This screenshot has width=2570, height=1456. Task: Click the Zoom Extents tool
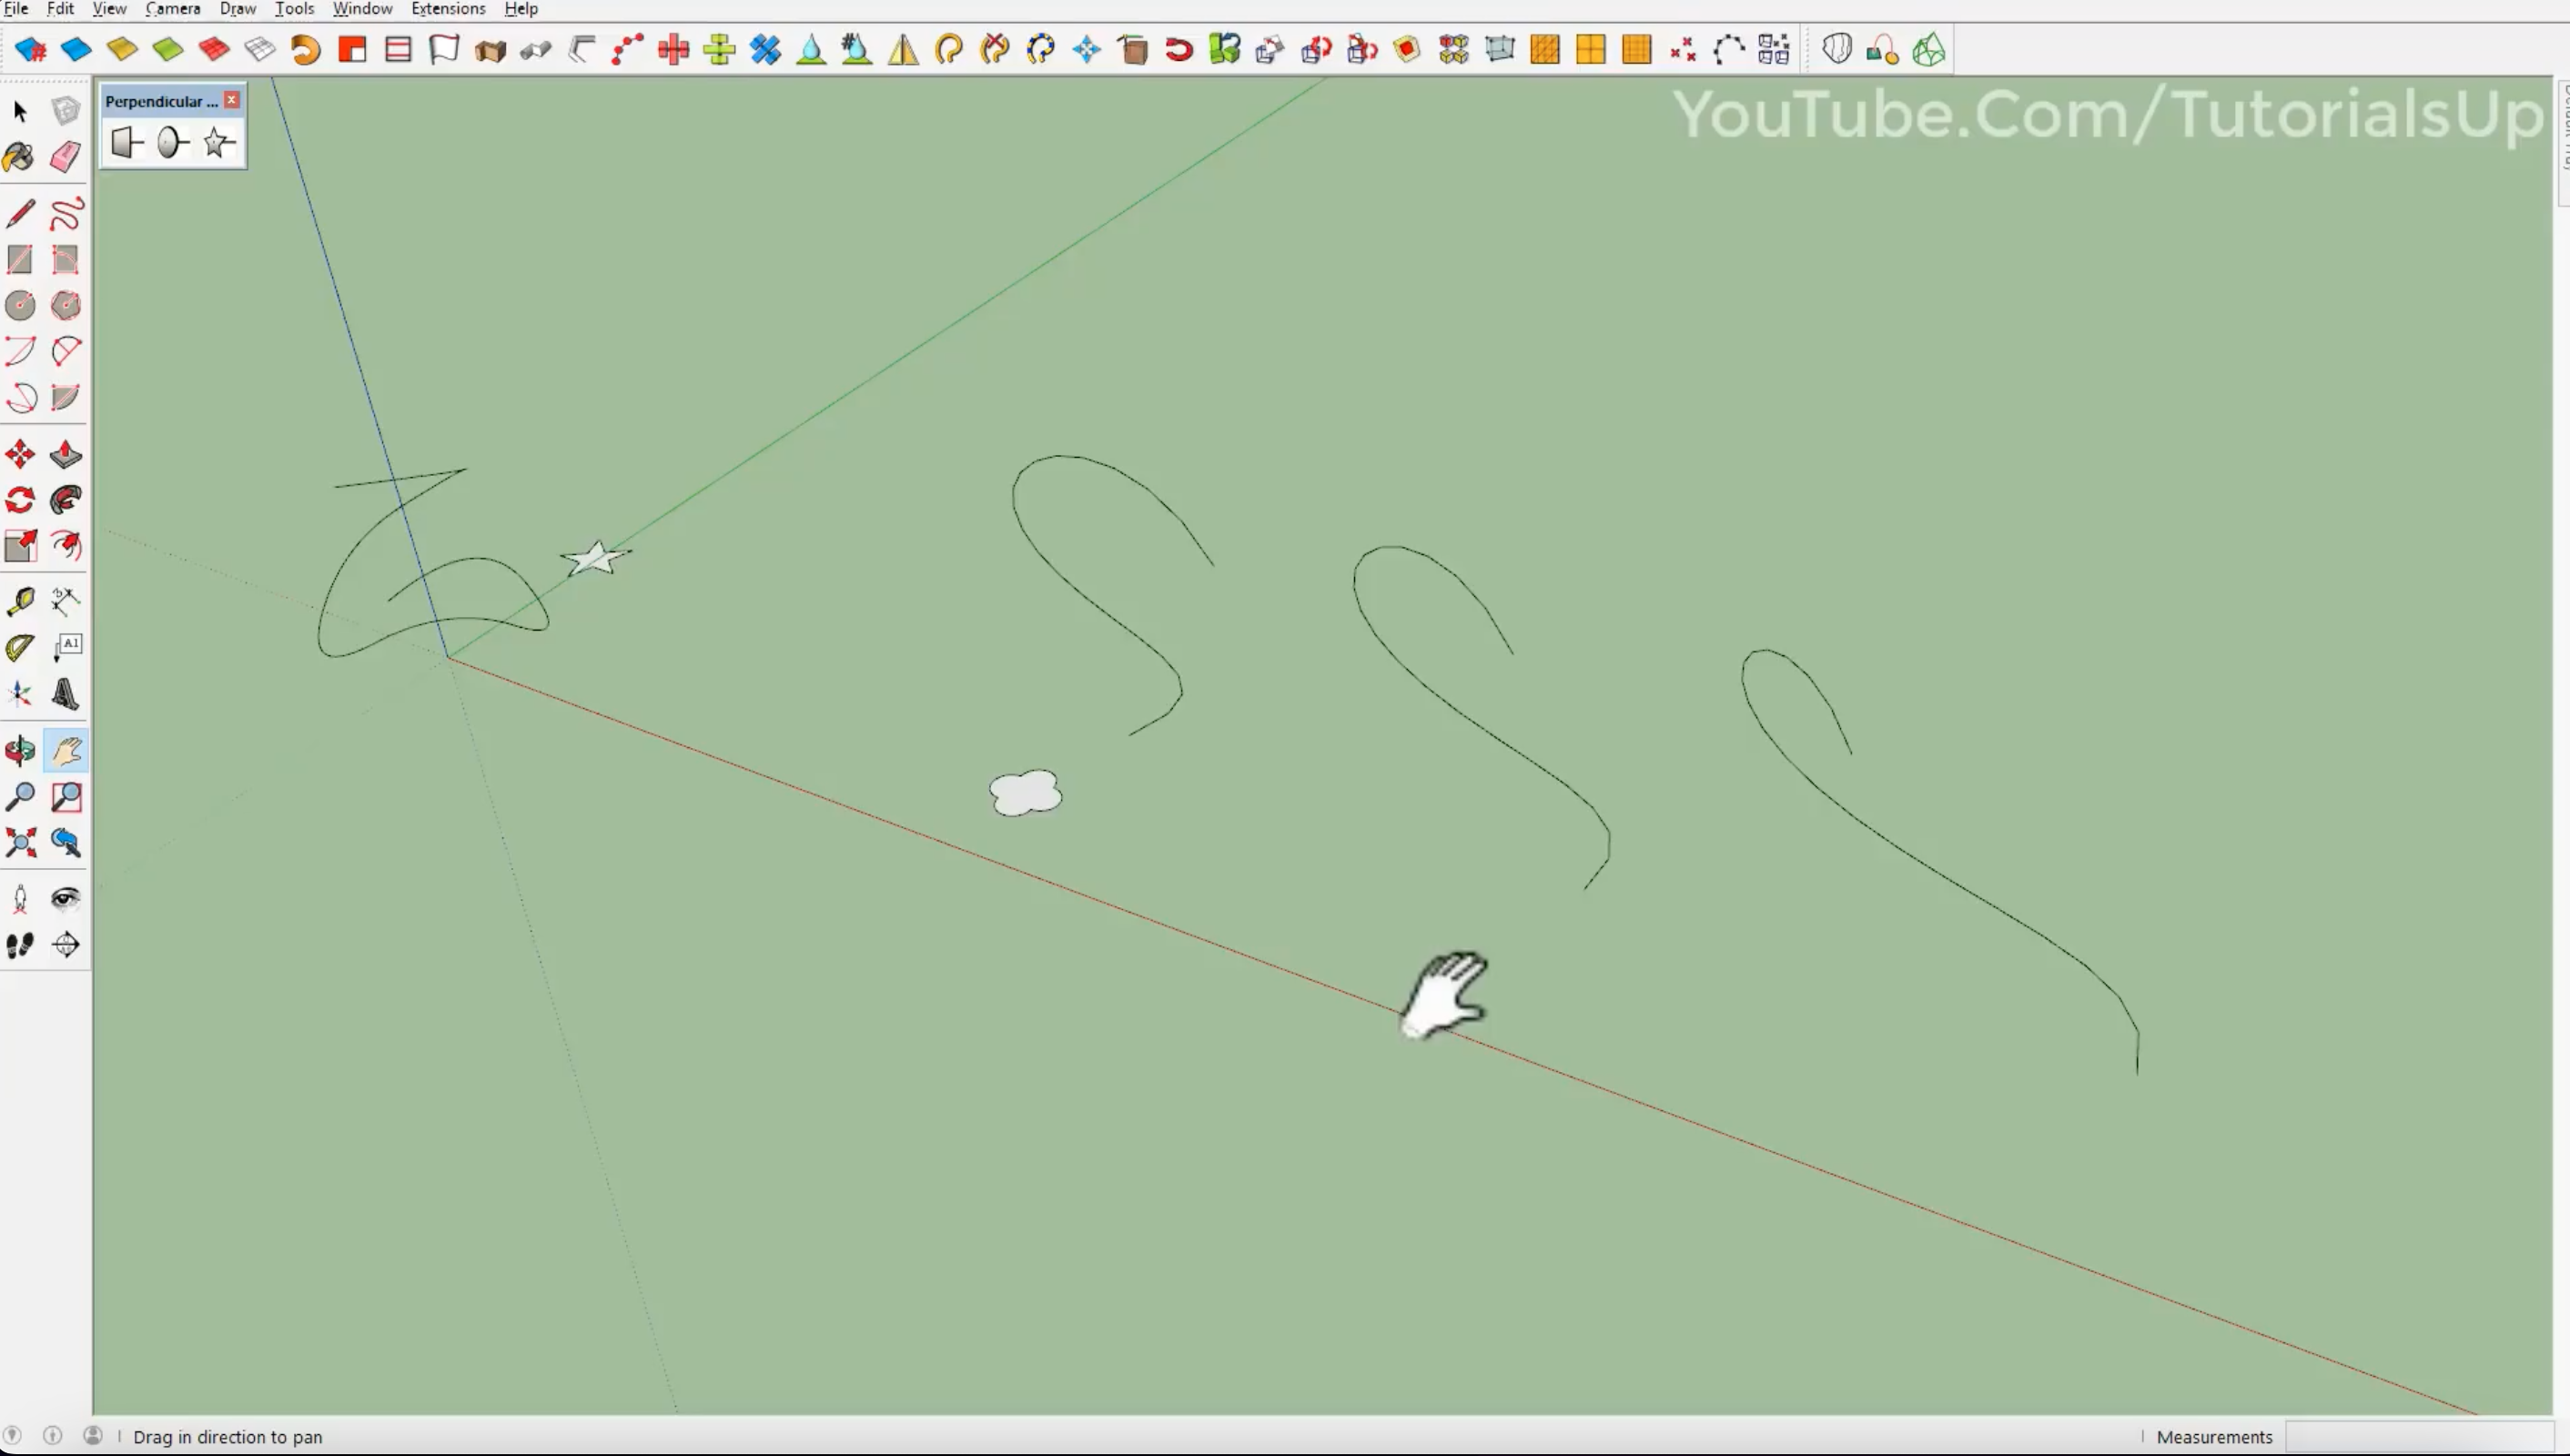point(20,843)
